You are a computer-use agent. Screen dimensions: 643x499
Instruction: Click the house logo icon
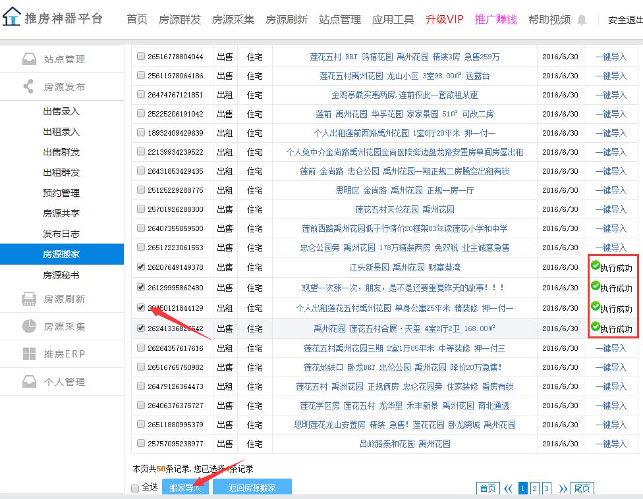[11, 18]
